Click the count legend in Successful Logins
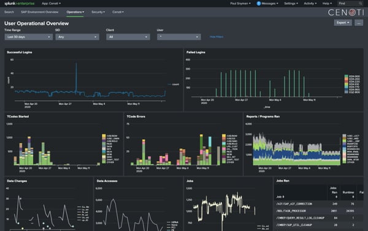 [x=174, y=84]
